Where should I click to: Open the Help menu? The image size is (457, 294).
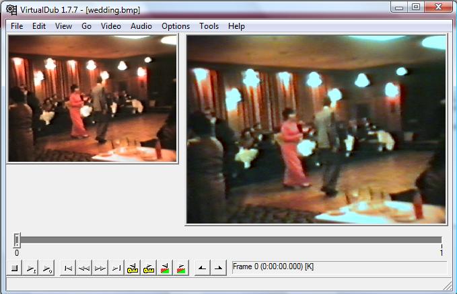[236, 26]
